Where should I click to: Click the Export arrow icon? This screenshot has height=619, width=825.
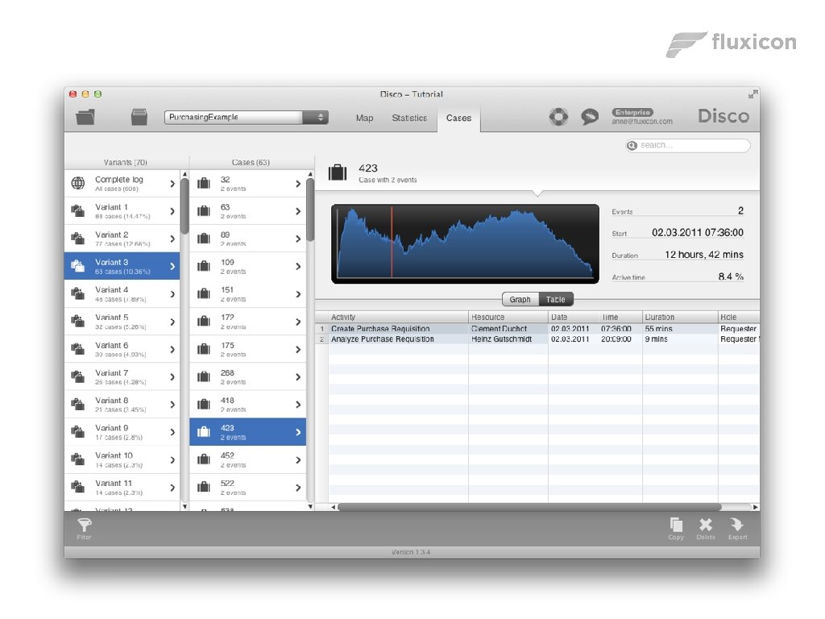click(737, 525)
